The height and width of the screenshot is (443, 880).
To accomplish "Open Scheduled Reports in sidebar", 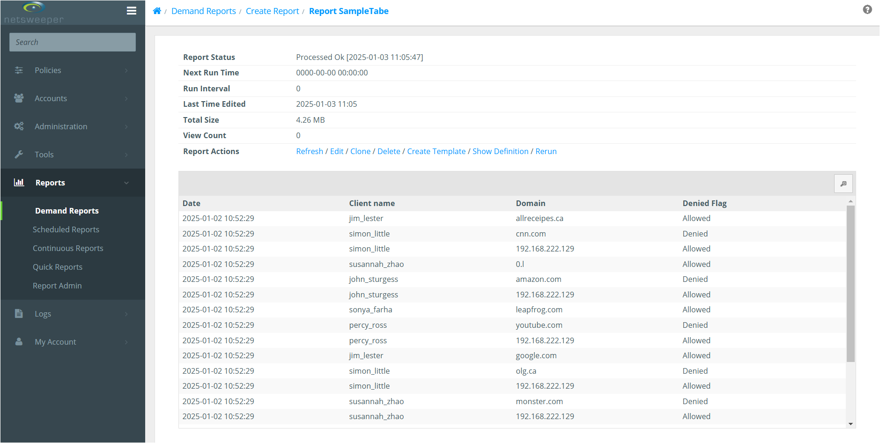I will coord(66,229).
